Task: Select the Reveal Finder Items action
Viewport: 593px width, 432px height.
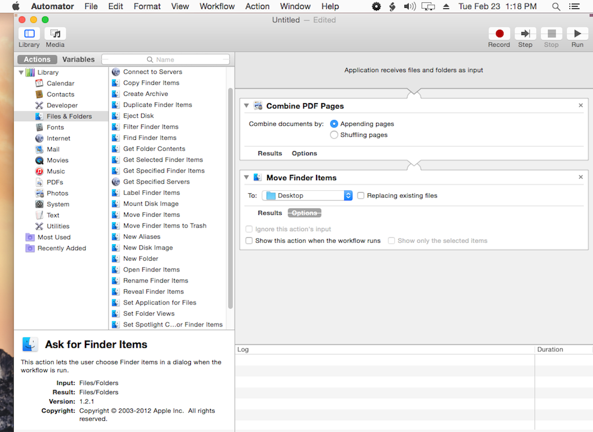Action: 154,292
